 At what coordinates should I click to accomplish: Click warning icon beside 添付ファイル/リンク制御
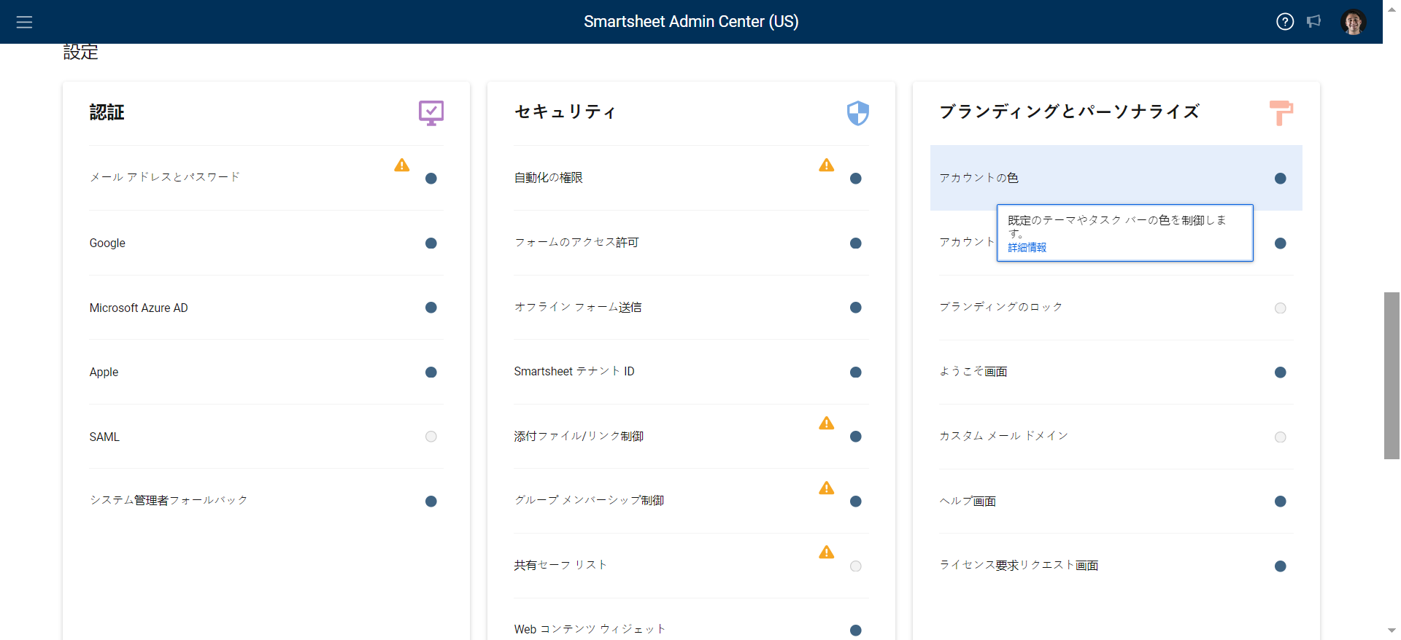(827, 423)
